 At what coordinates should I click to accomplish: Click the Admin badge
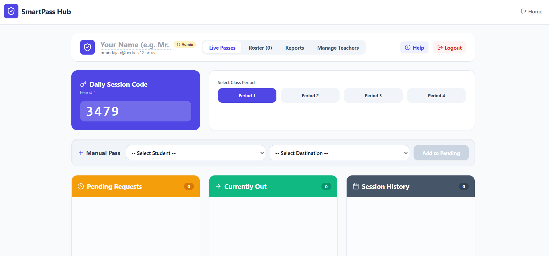[185, 44]
